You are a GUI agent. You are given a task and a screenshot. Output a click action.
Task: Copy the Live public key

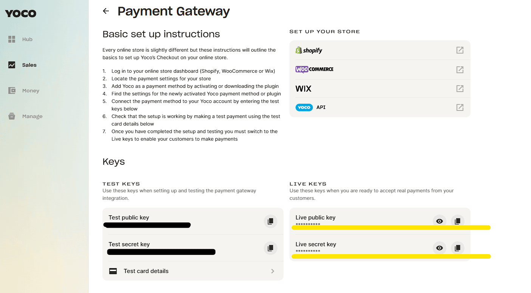click(x=457, y=221)
